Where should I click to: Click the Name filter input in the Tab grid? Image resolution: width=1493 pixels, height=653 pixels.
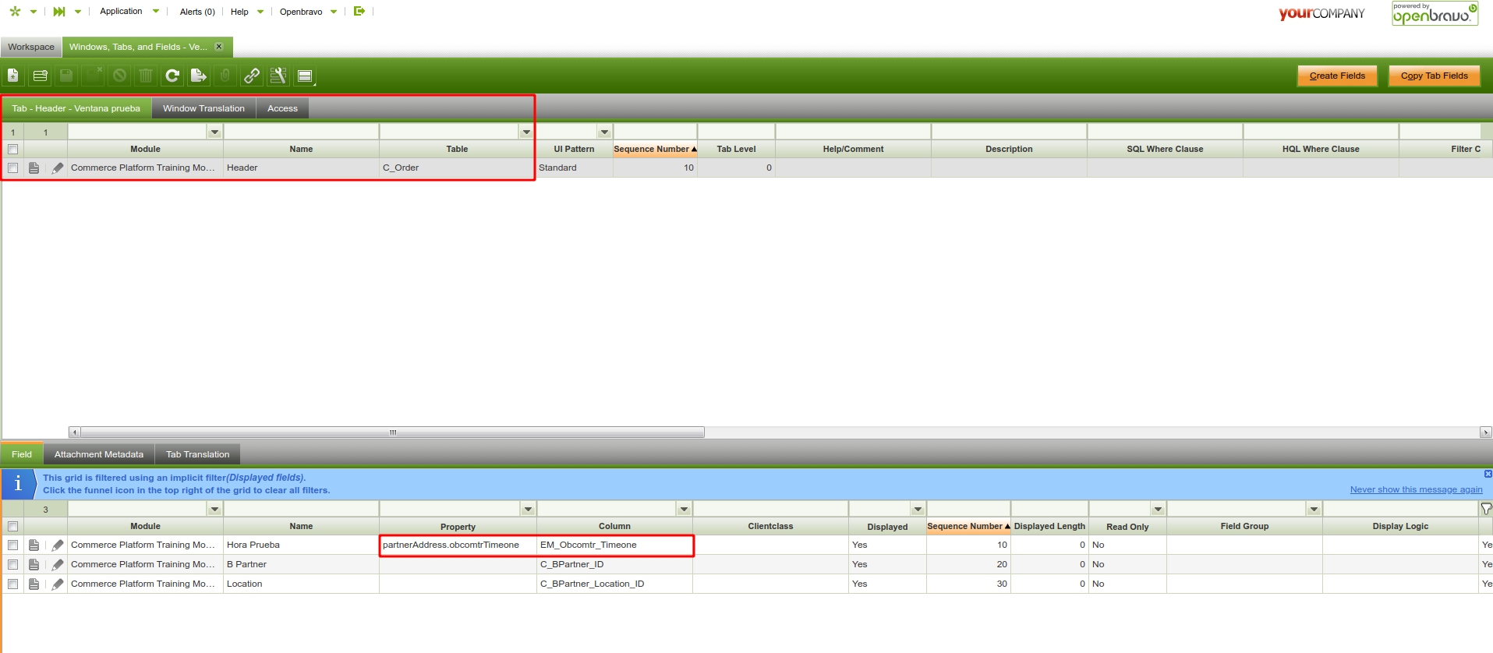[x=301, y=132]
